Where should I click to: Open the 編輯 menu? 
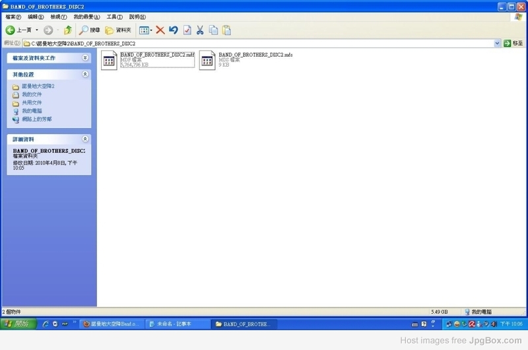tap(36, 17)
